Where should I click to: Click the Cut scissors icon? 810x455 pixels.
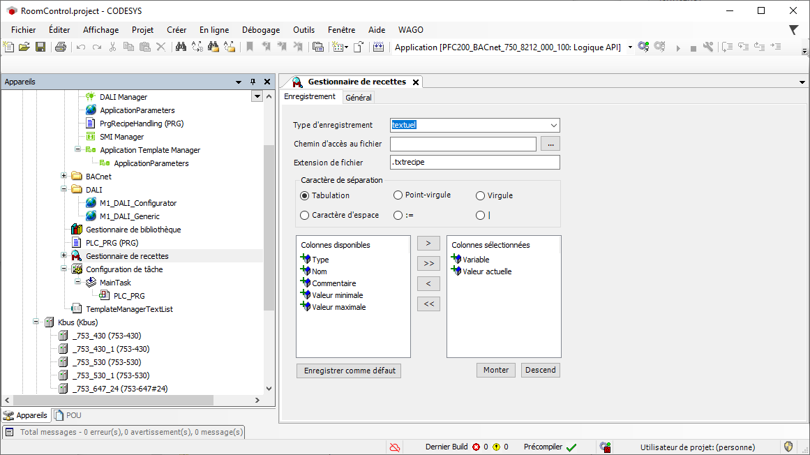pyautogui.click(x=112, y=47)
